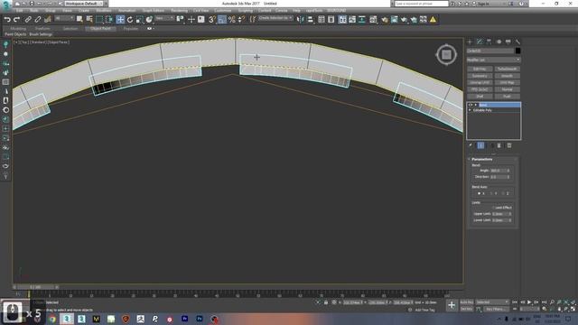The height and width of the screenshot is (325, 578).
Task: Click the Upper Limit value field
Action: point(499,214)
